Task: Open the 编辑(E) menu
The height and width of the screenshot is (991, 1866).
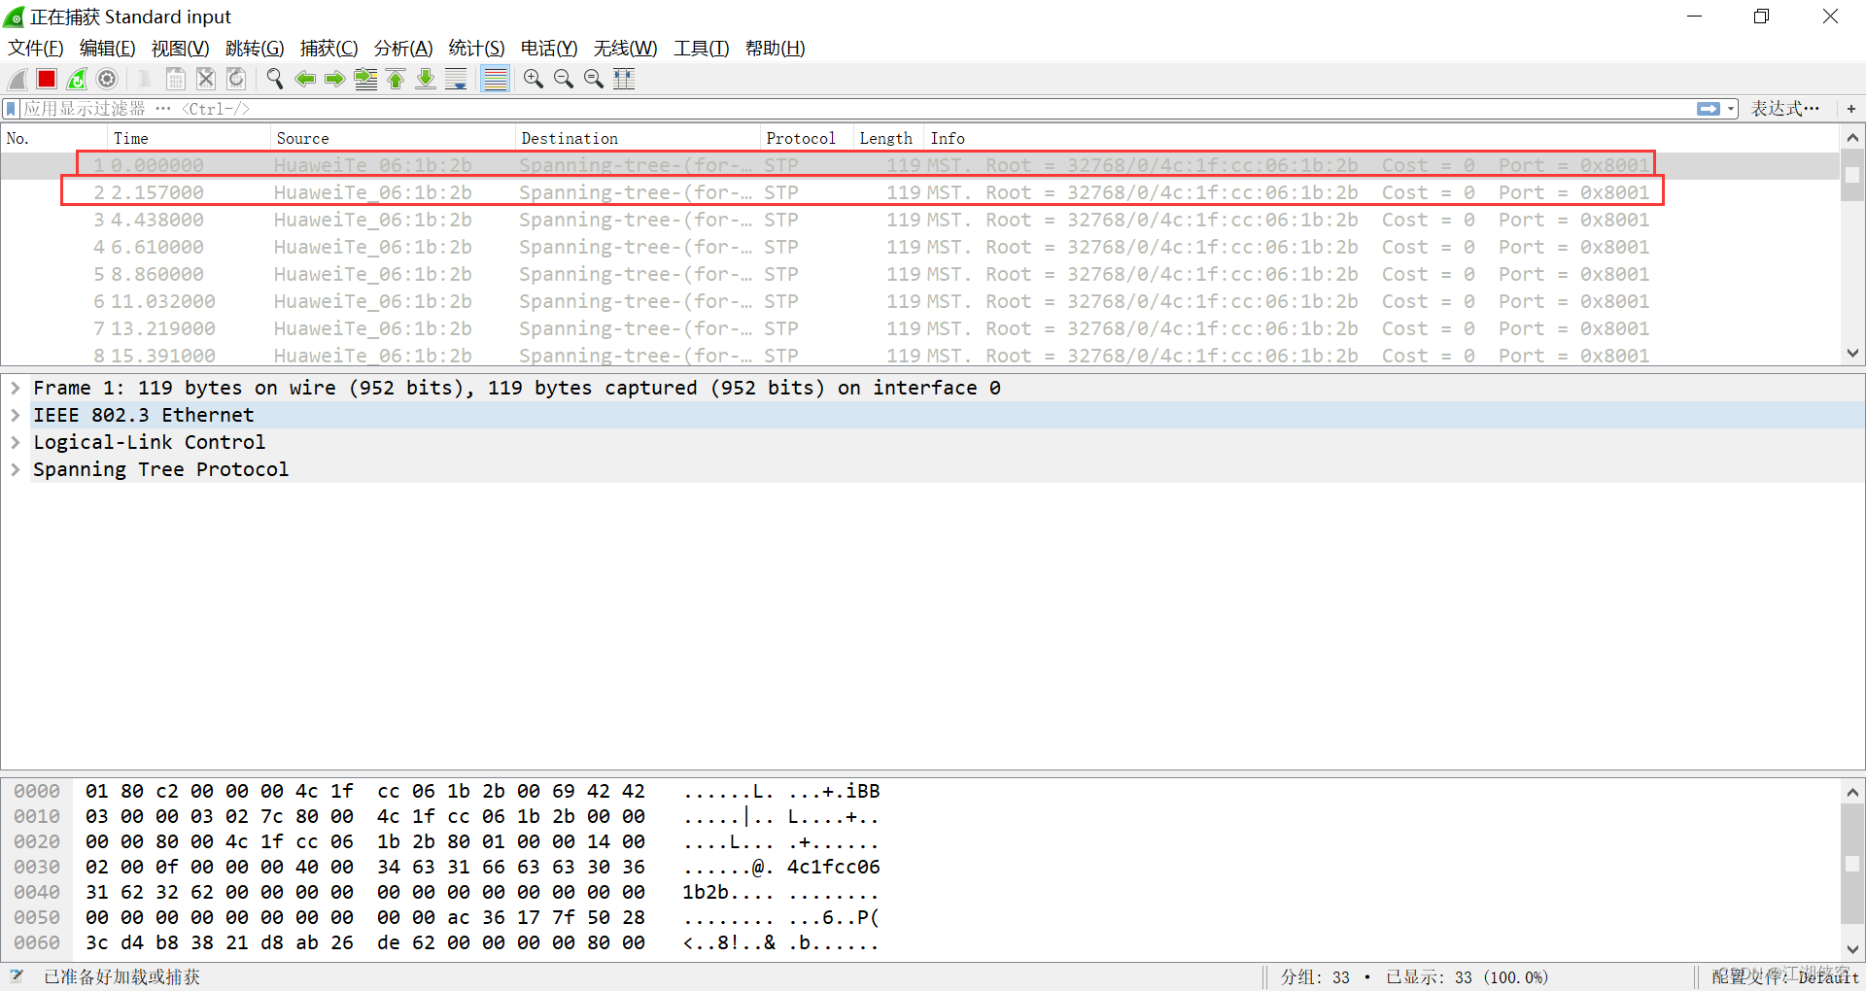Action: tap(108, 49)
